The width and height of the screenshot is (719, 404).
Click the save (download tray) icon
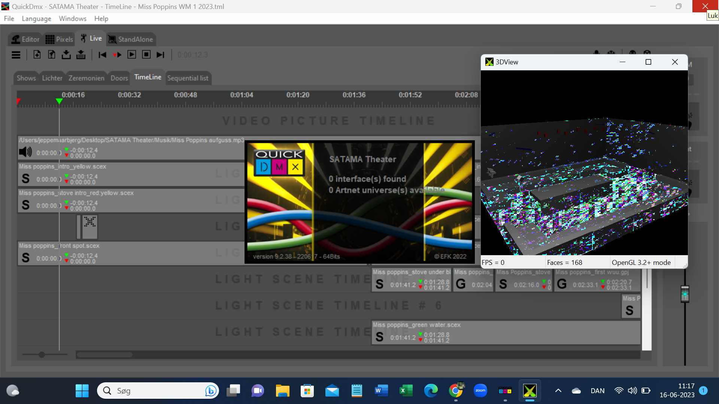[x=66, y=55]
